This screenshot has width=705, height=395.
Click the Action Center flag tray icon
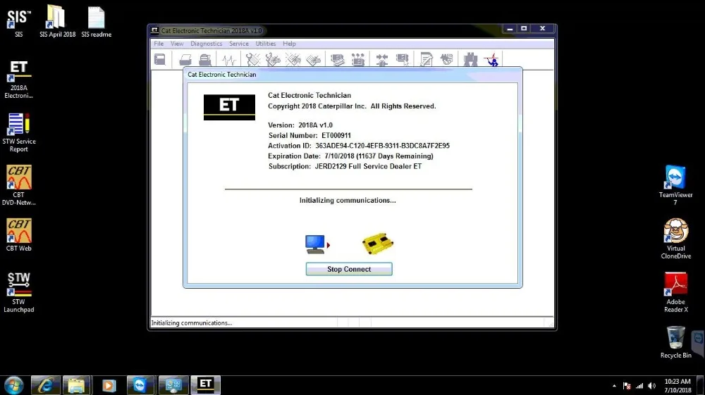[627, 386]
